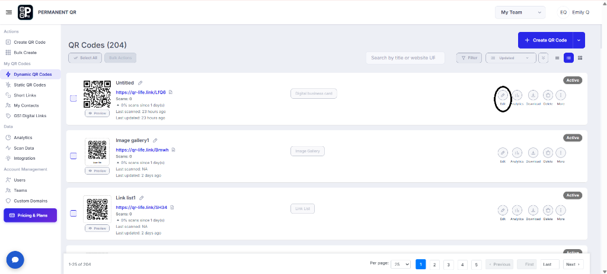Open the Per page 25 dropdown
The width and height of the screenshot is (607, 274).
(401, 265)
